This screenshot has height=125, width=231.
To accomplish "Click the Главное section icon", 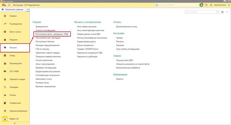I will 5,16.
